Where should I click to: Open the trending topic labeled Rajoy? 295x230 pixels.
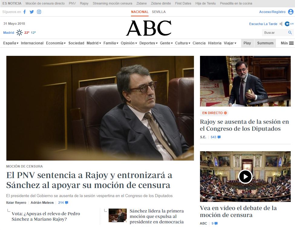(84, 3)
